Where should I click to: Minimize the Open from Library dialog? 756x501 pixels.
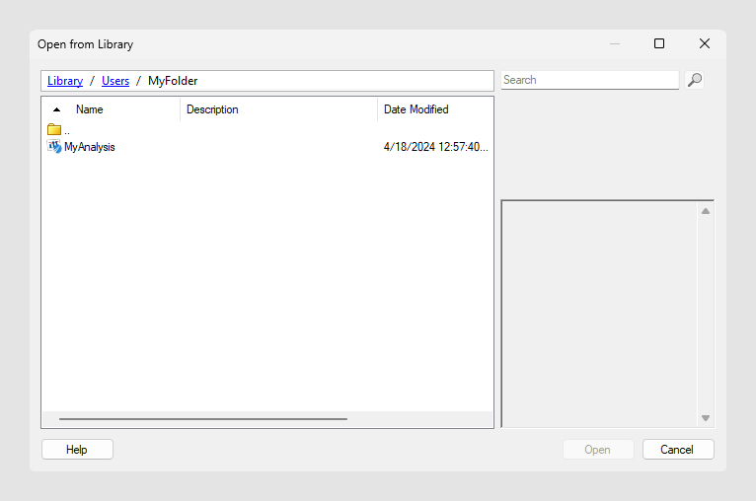[x=615, y=43]
